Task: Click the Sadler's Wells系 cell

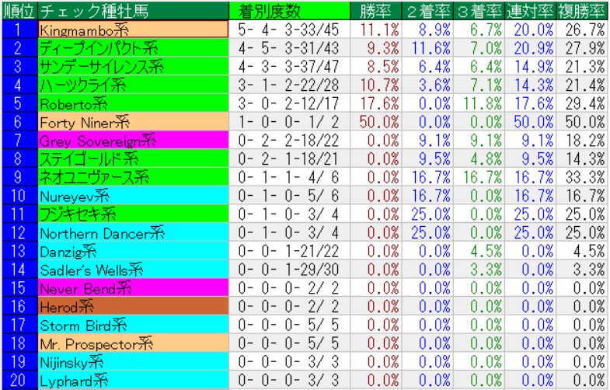Action: tap(133, 270)
